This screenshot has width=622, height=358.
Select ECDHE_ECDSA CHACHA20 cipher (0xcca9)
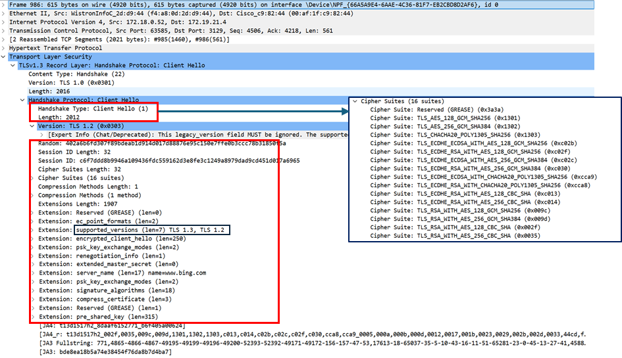point(484,177)
